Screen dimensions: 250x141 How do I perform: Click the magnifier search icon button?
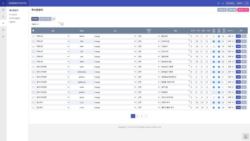(x=62, y=24)
